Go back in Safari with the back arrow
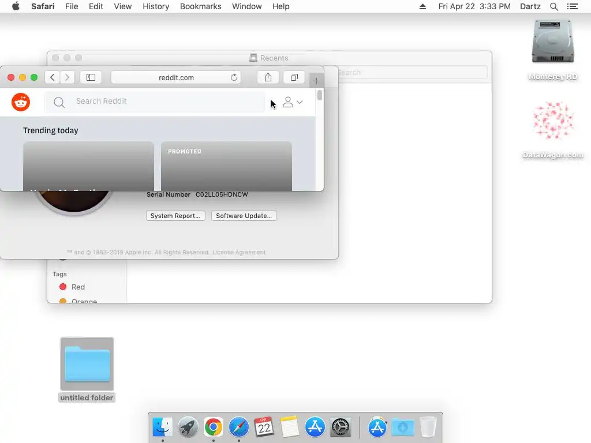591x443 pixels. [x=53, y=77]
